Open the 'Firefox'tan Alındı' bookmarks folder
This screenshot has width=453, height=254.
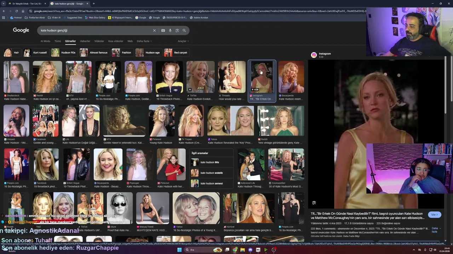[35, 17]
